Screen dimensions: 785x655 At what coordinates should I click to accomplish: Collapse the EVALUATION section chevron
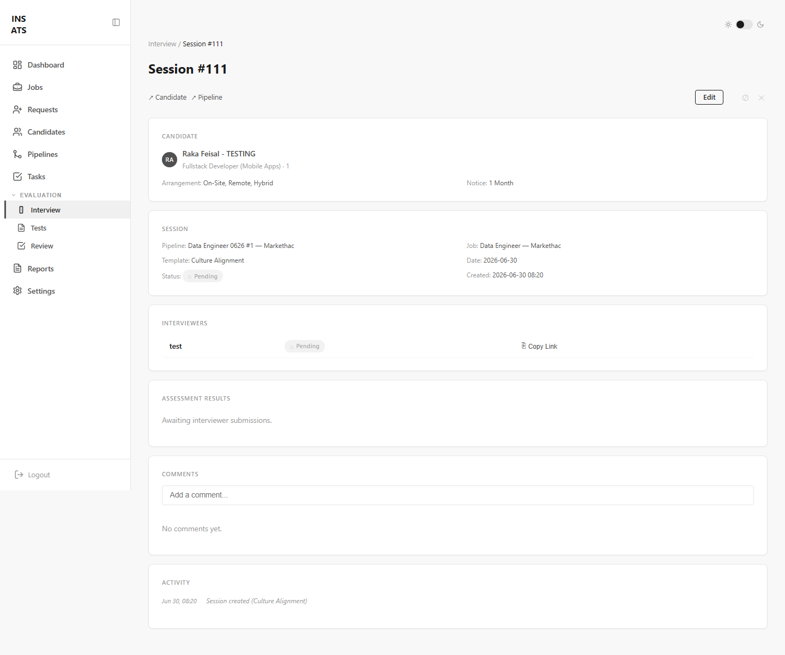pos(14,195)
